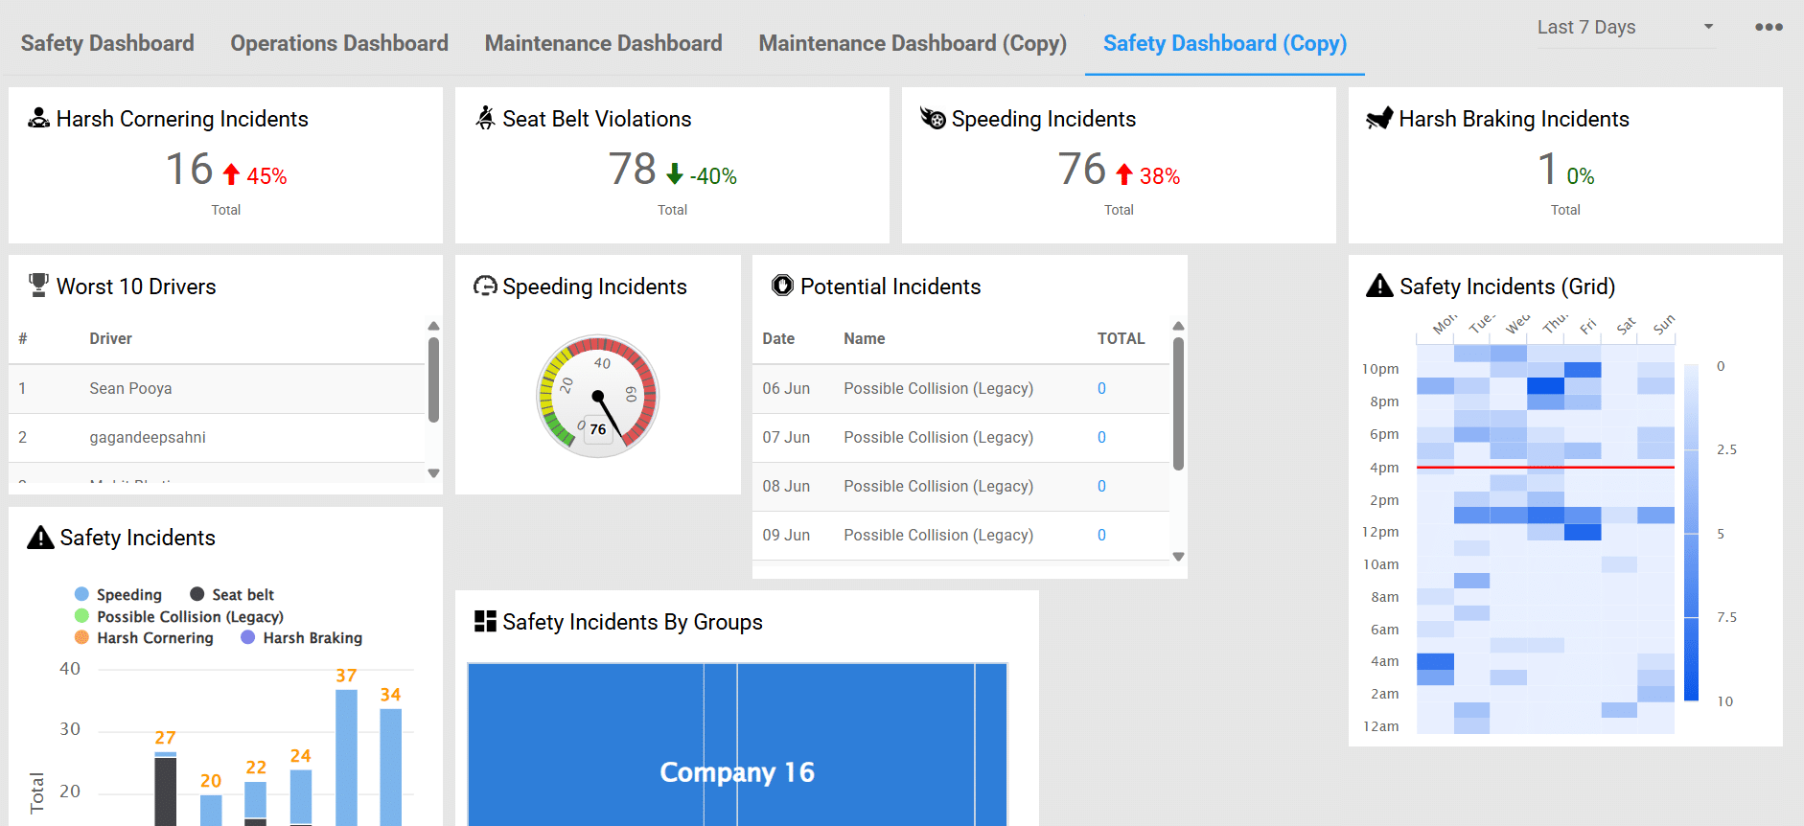
Task: Open the 06 Jun total count link
Action: [1101, 388]
